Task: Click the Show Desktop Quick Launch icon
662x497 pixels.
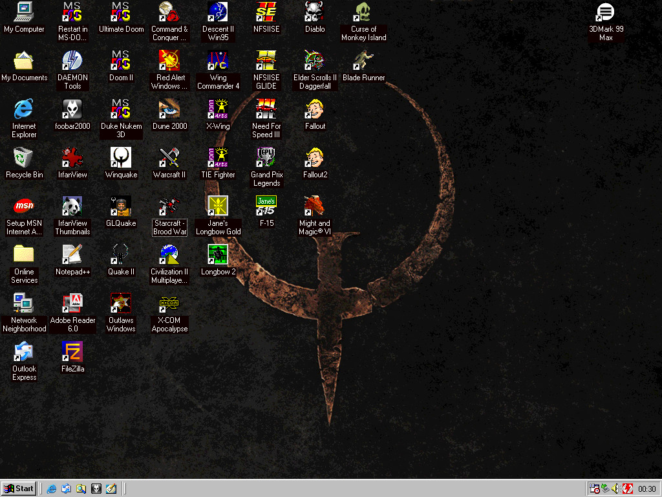Action: [x=111, y=489]
